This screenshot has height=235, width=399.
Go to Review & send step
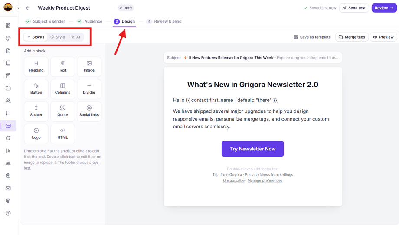coord(164,21)
